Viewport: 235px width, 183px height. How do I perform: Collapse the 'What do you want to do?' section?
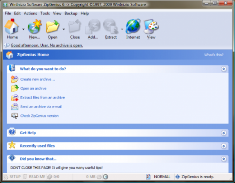(x=224, y=69)
